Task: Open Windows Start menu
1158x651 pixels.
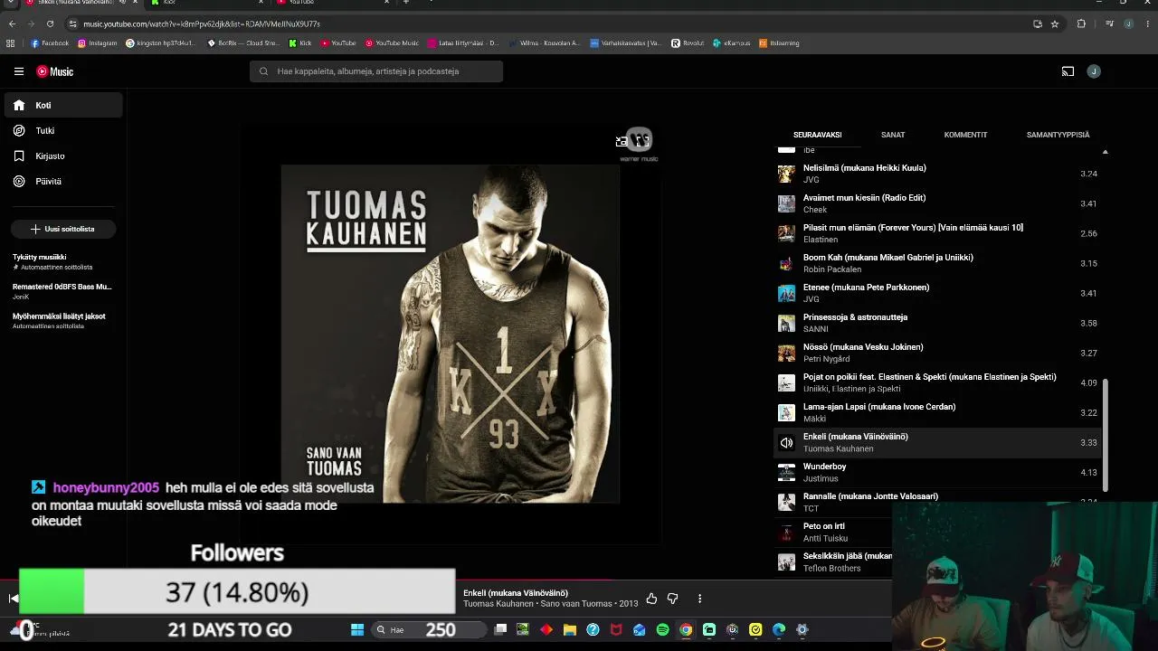Action: click(357, 629)
